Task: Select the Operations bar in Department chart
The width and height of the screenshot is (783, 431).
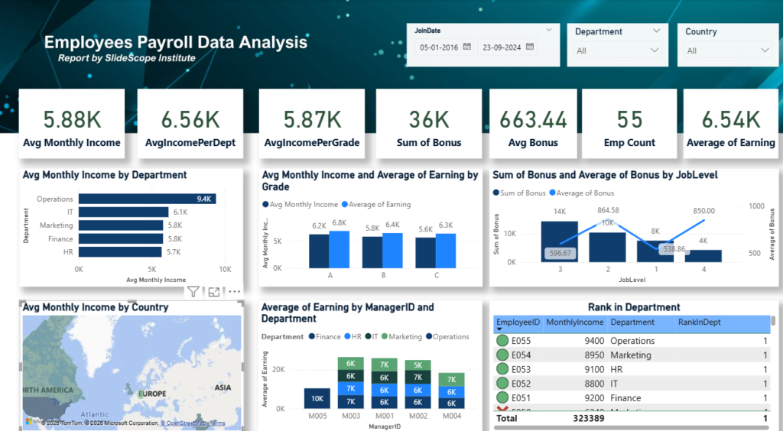Action: tap(148, 199)
